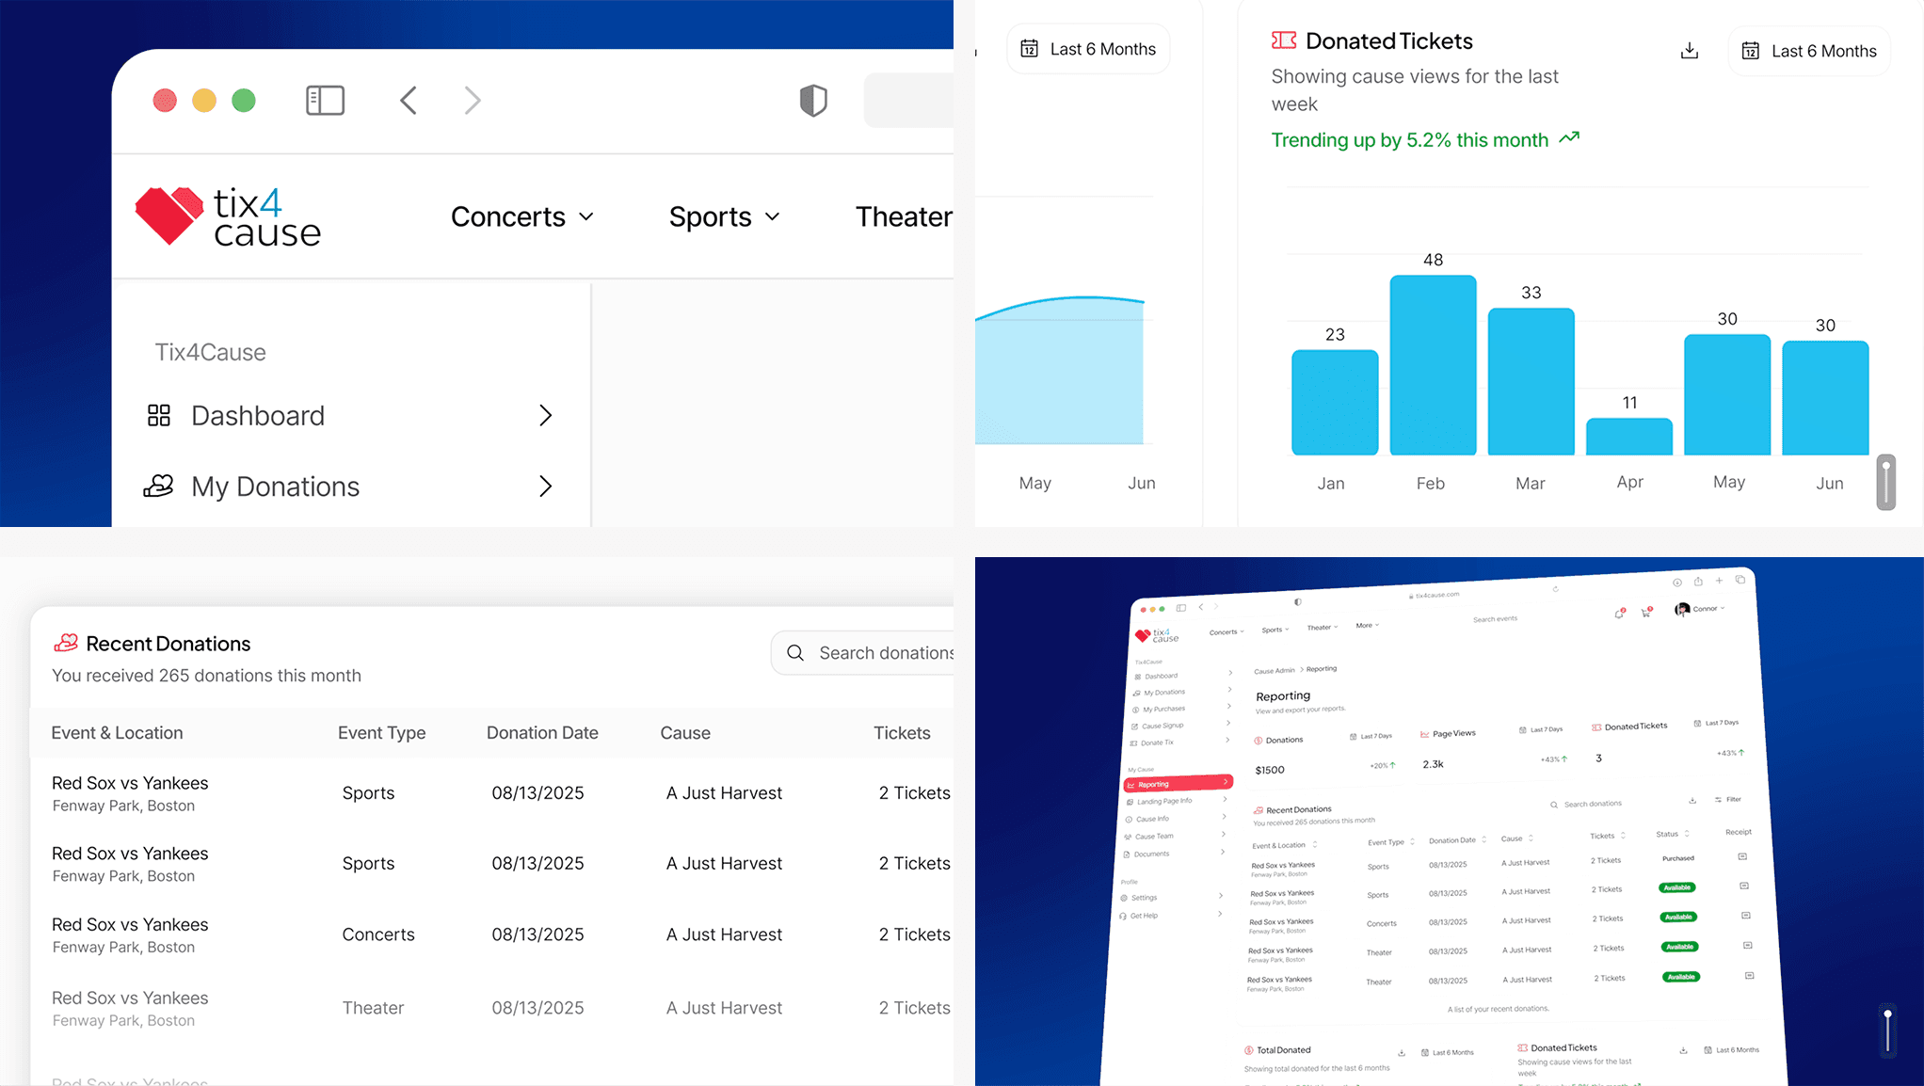This screenshot has height=1086, width=1924.
Task: Click the browser forward arrow
Action: tap(473, 101)
